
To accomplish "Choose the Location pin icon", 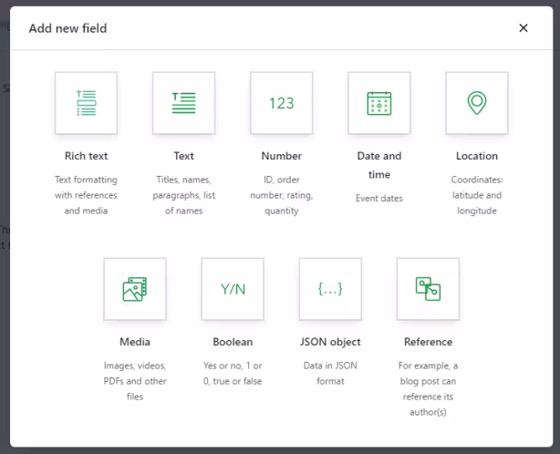I will tap(477, 103).
